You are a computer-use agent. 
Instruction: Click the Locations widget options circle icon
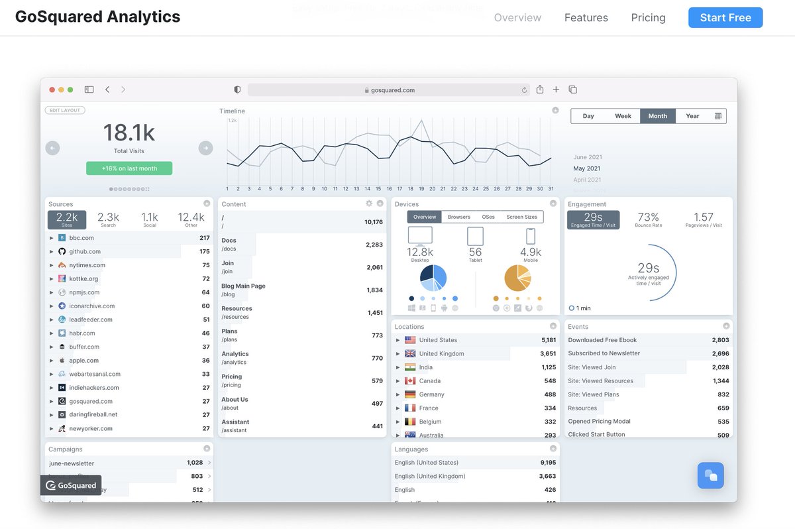[x=553, y=326]
